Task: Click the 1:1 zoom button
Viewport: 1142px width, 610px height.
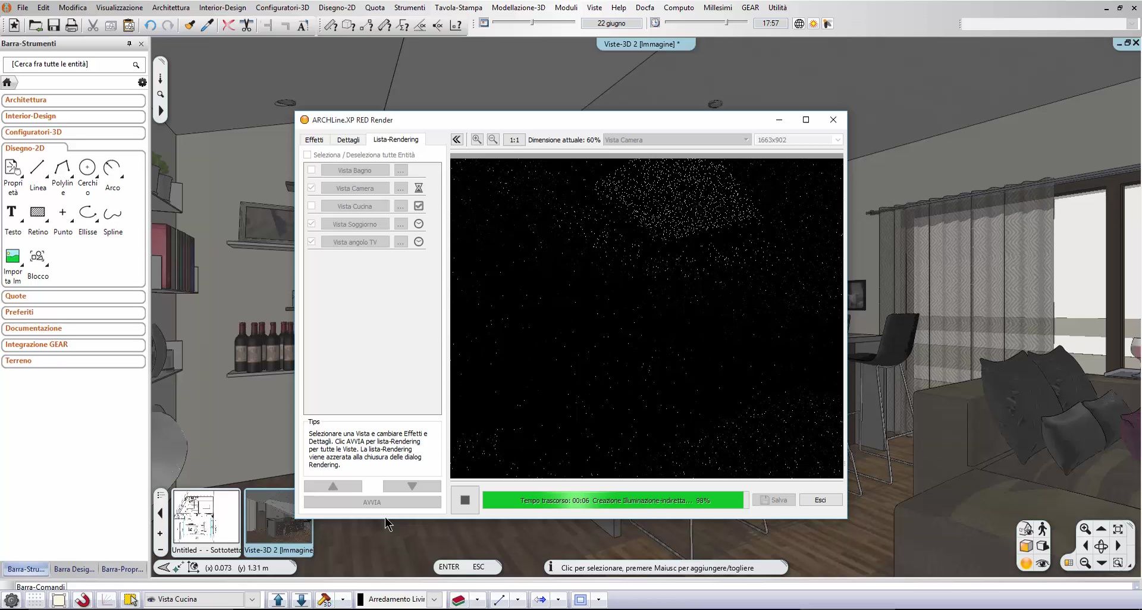Action: point(514,140)
